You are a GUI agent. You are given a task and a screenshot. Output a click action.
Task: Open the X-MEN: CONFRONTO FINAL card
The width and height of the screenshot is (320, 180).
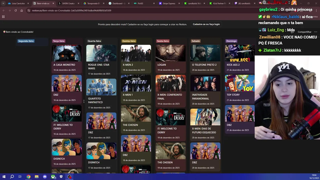pyautogui.click(x=170, y=91)
